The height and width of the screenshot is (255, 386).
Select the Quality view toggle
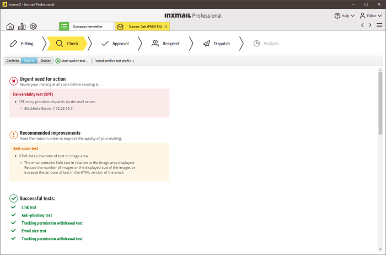tap(29, 61)
